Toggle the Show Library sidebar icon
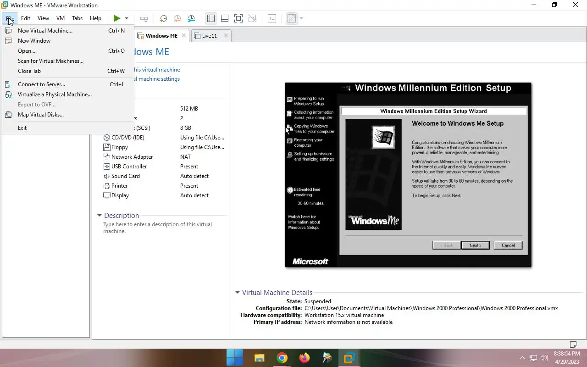 211,18
